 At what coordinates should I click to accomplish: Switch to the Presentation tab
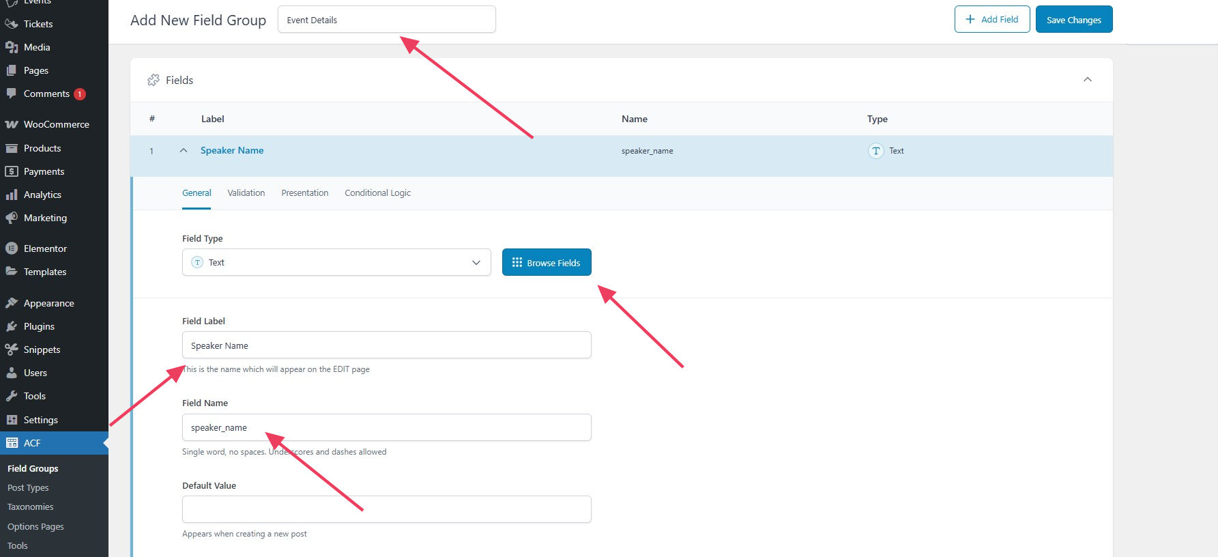point(304,193)
